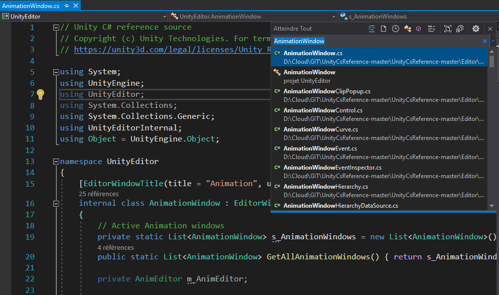Click the 4 références CodeLens link
The height and width of the screenshot is (295, 499).
coord(115,248)
